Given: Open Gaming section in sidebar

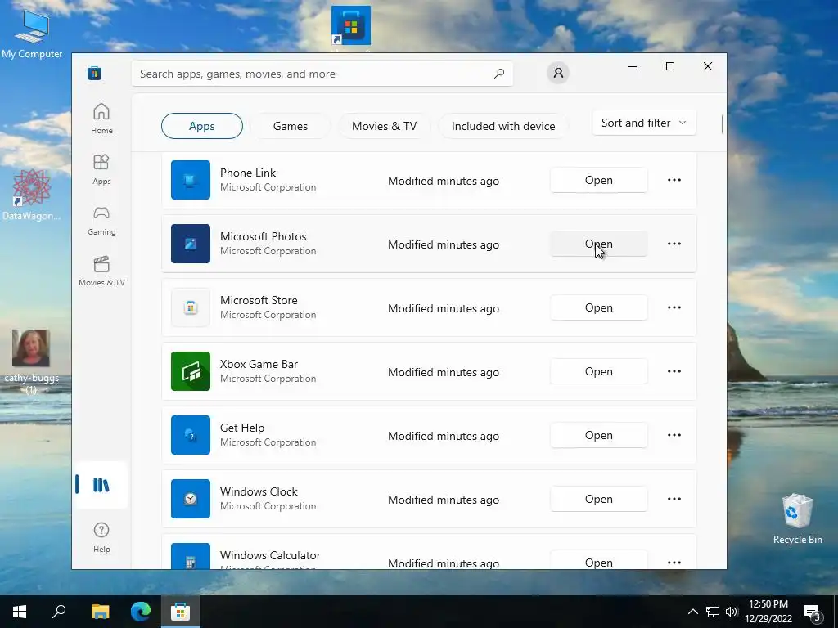Looking at the screenshot, I should tap(101, 220).
